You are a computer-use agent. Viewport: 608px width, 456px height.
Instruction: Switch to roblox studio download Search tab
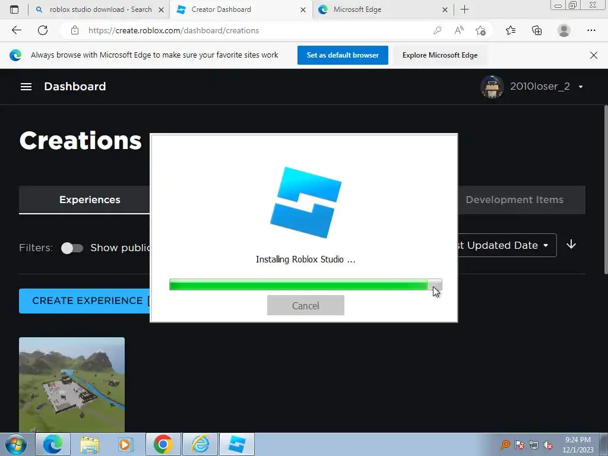(100, 9)
